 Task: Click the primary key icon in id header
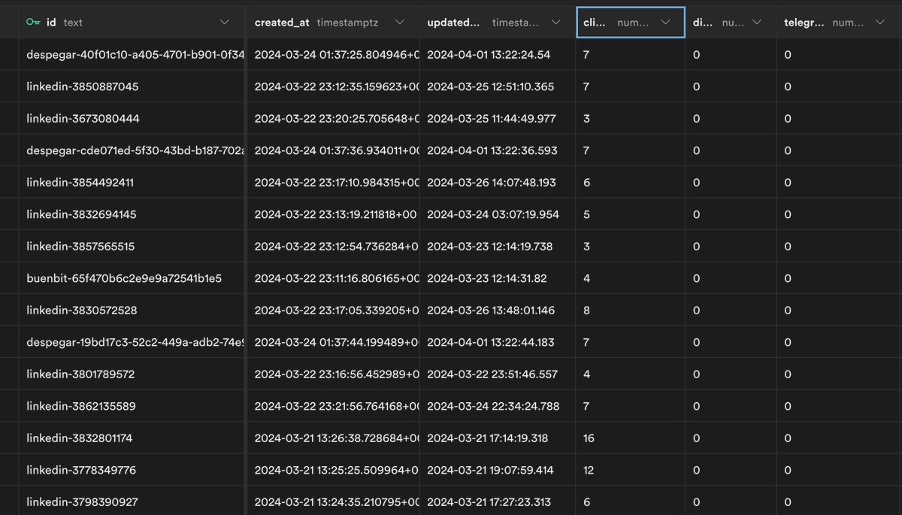33,23
